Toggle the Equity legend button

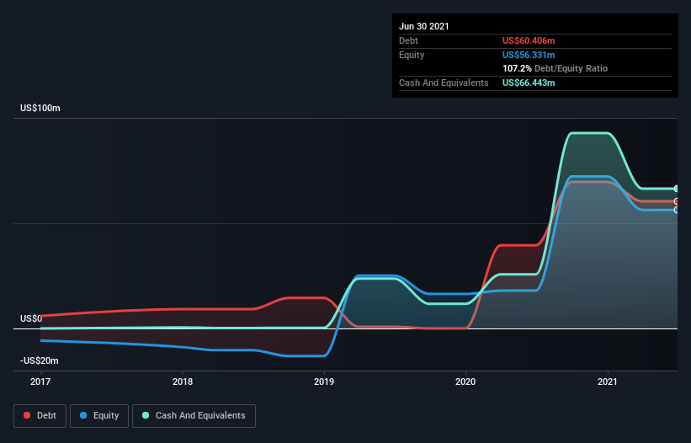pos(99,416)
